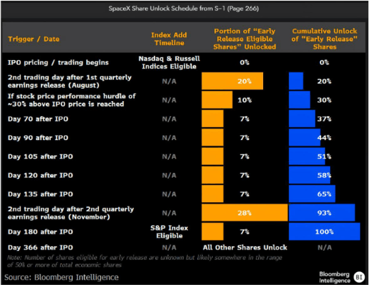Image resolution: width=369 pixels, height=285 pixels.
Task: Click 'Nasdaq & Russell Indices Eligible' cell
Action: (x=169, y=62)
